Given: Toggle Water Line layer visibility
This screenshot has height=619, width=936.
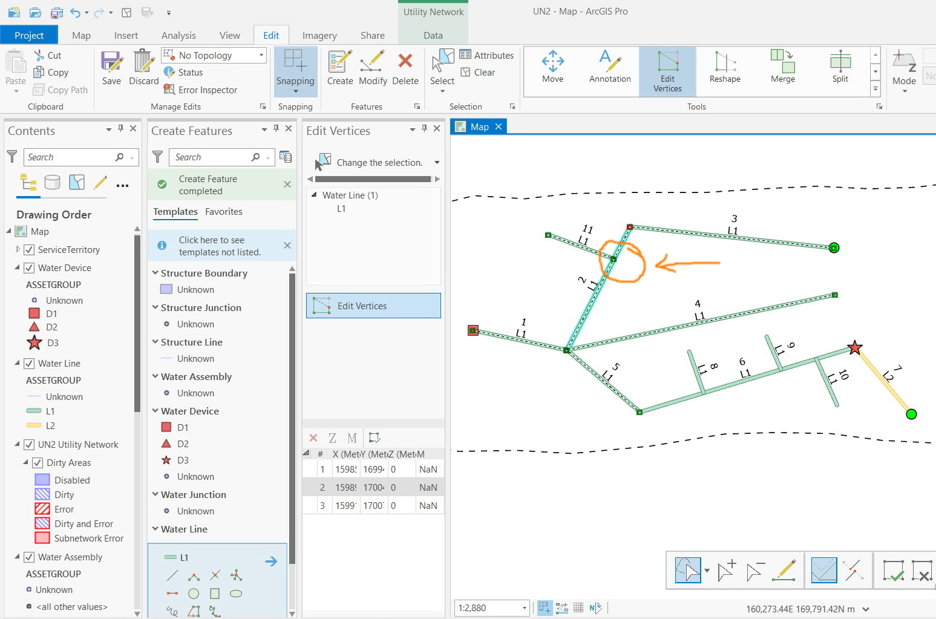Looking at the screenshot, I should [29, 363].
